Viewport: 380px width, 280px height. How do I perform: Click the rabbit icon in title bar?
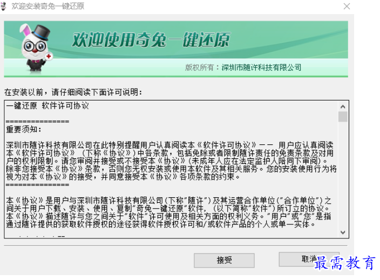coord(4,6)
